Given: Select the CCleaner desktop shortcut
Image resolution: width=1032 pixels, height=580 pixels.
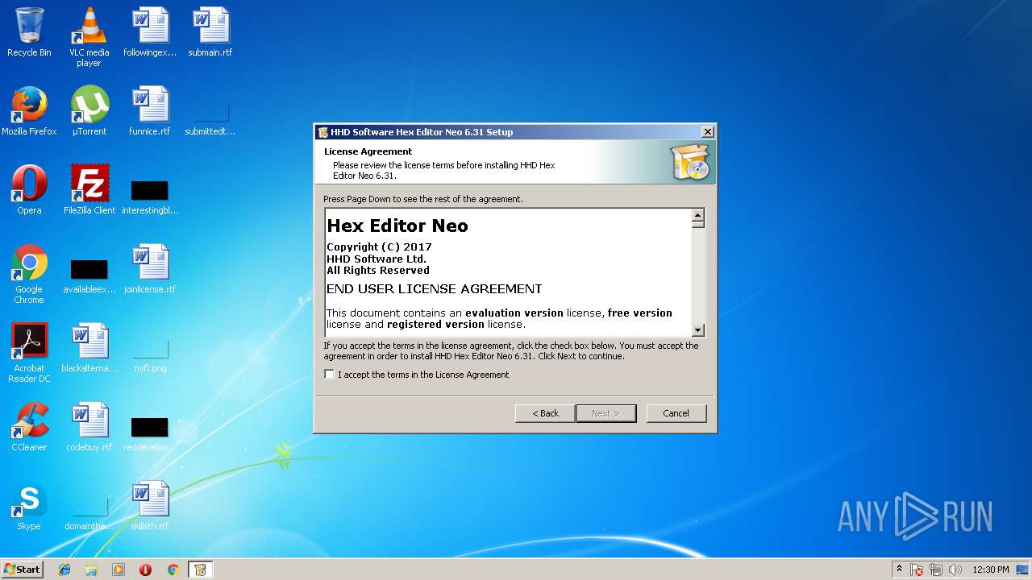Looking at the screenshot, I should click(29, 427).
